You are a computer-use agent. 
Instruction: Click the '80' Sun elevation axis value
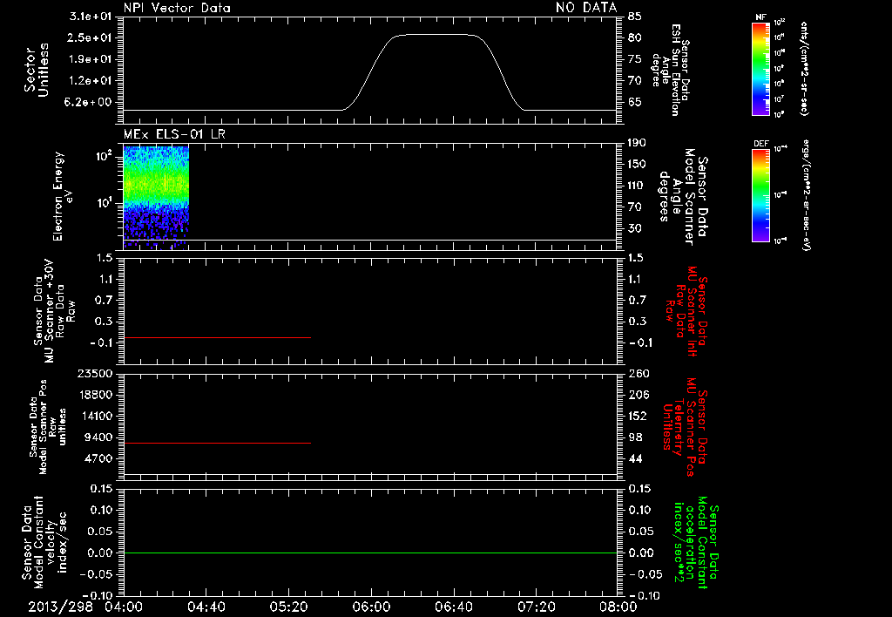pos(635,37)
